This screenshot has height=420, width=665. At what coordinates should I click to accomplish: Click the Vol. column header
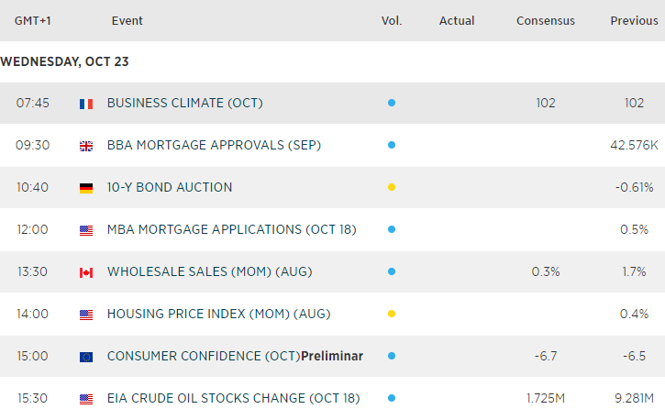click(392, 20)
